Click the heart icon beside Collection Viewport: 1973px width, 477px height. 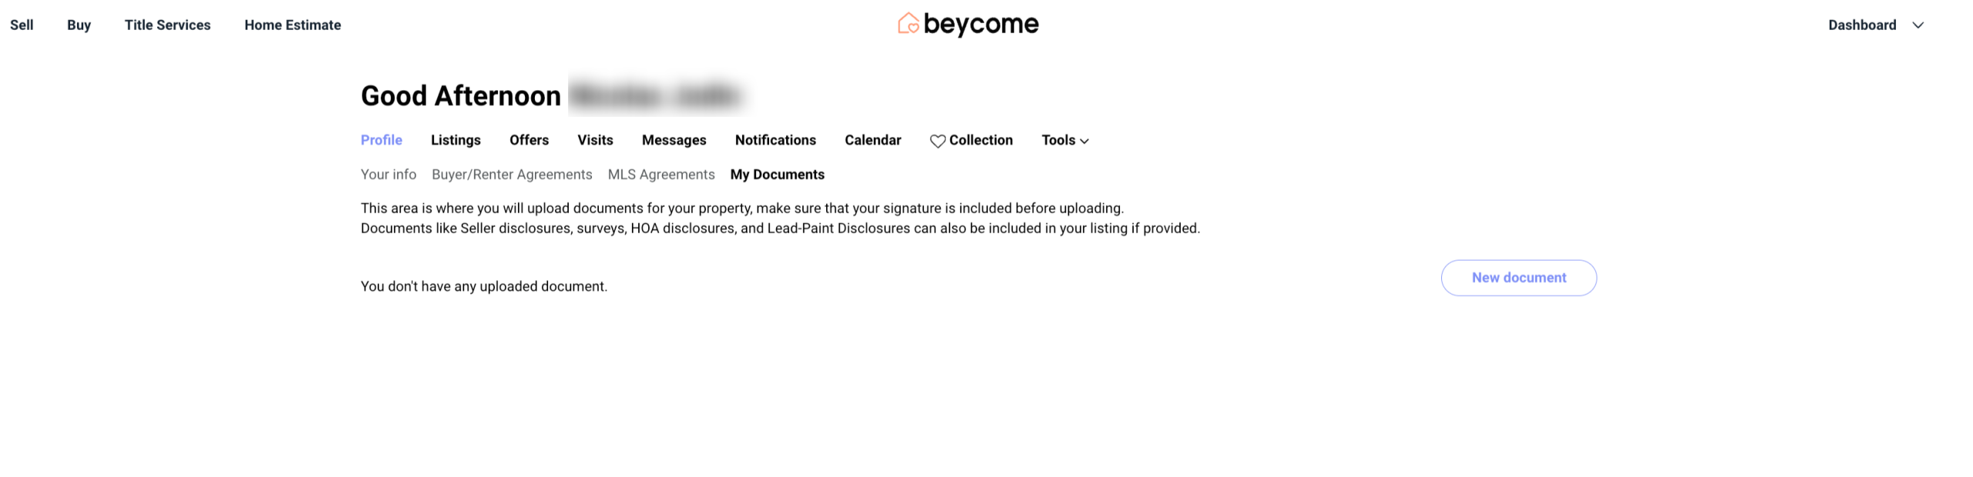[x=937, y=141]
